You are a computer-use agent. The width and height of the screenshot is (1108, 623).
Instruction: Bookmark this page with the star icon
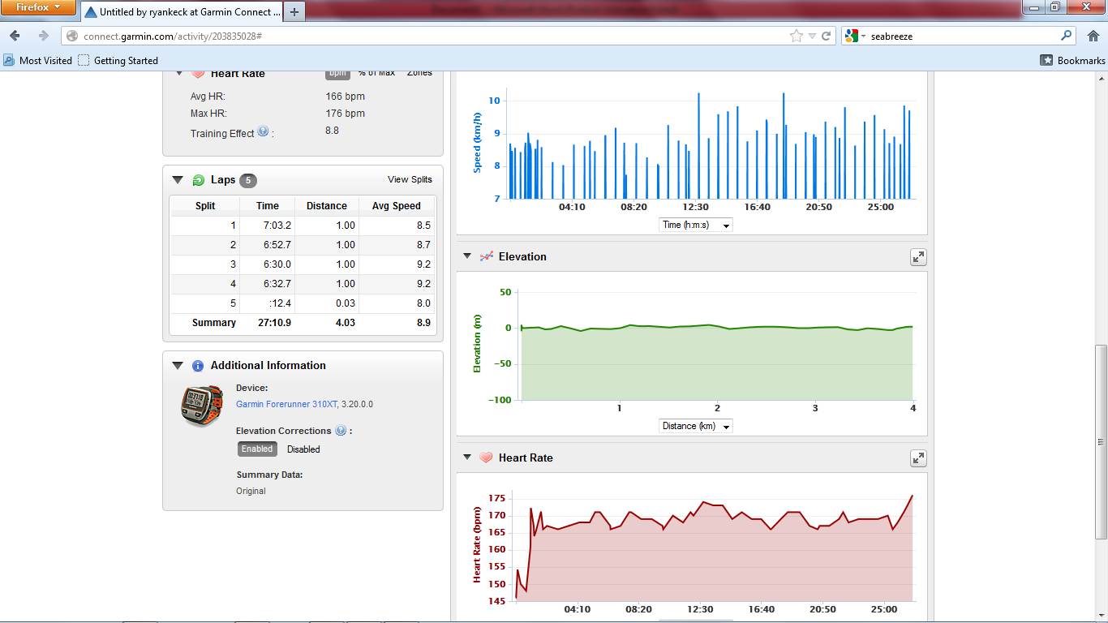796,36
